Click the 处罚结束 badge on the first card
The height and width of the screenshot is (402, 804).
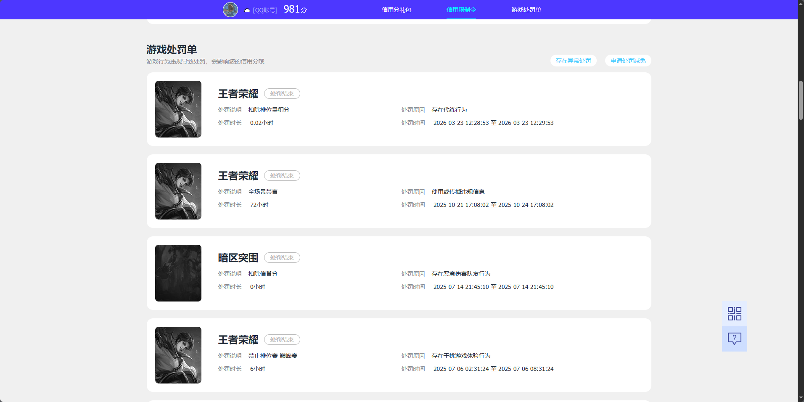[x=282, y=93]
